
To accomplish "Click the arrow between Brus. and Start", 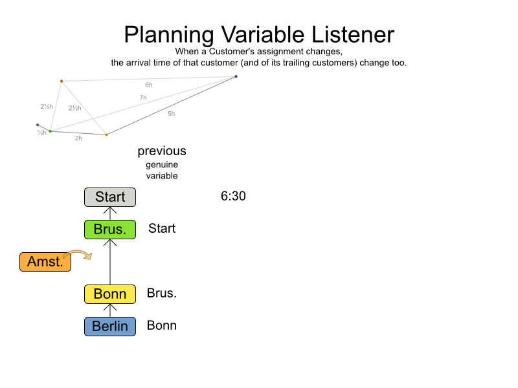I will 110,213.
